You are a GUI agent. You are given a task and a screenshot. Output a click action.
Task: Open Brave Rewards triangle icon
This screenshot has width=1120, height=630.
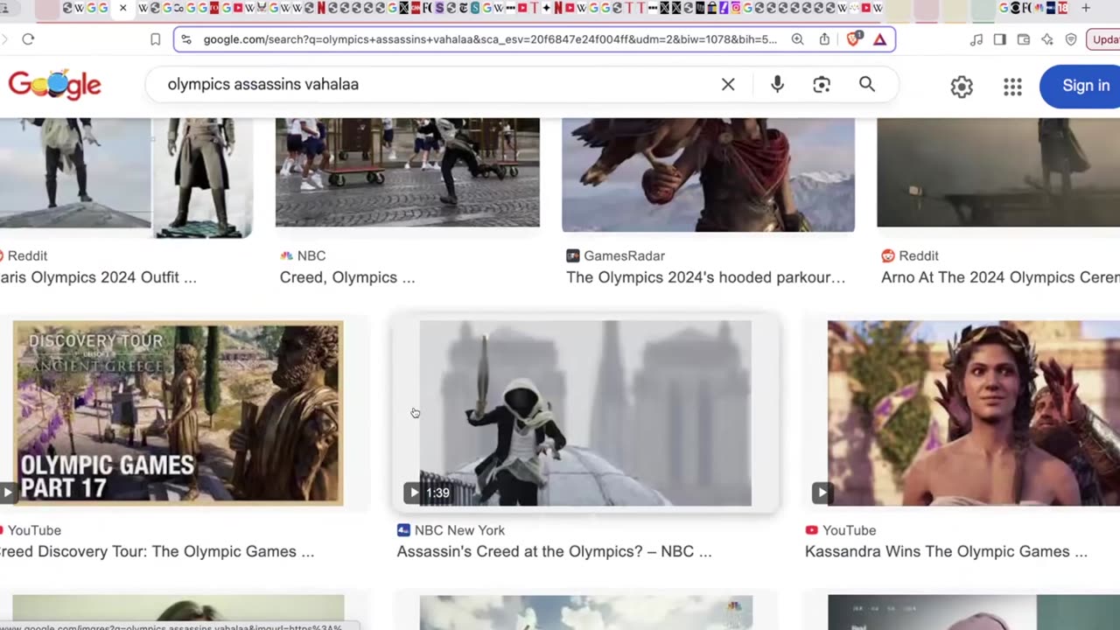pyautogui.click(x=879, y=39)
